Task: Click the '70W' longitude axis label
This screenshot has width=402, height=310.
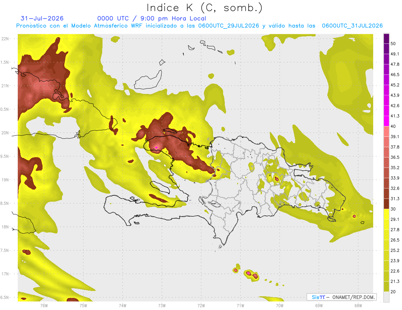Action: click(280, 305)
